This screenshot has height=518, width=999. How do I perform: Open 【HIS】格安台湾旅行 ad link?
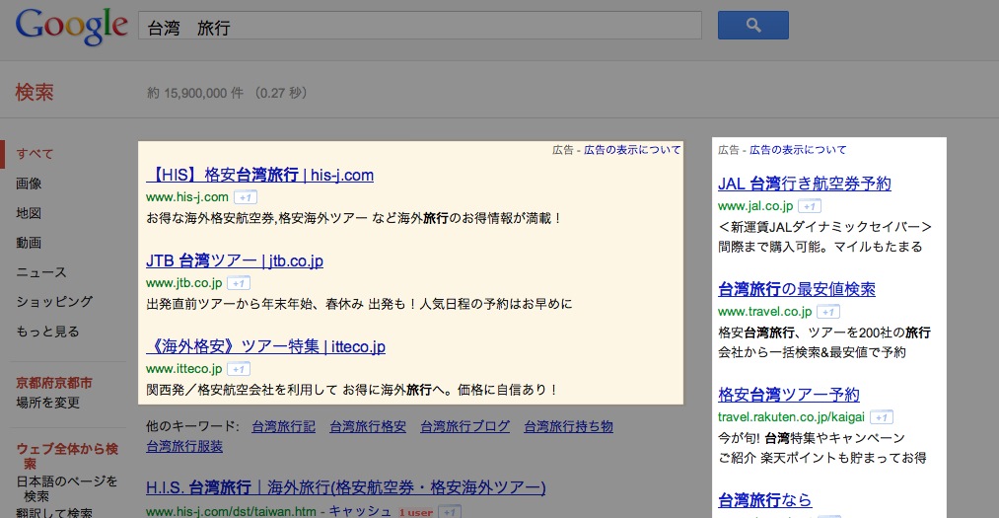click(x=260, y=175)
